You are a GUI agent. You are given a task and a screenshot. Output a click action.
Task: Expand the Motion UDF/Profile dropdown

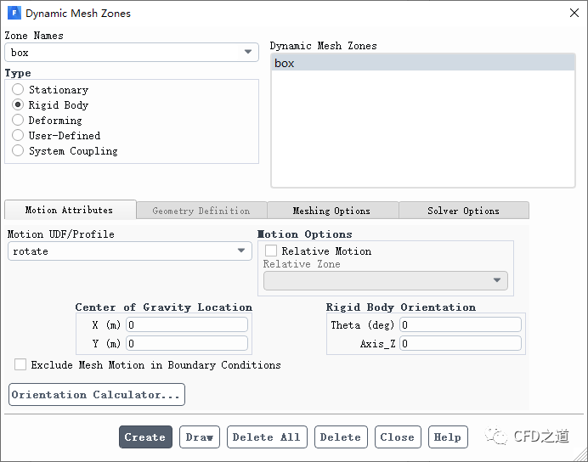click(x=130, y=251)
